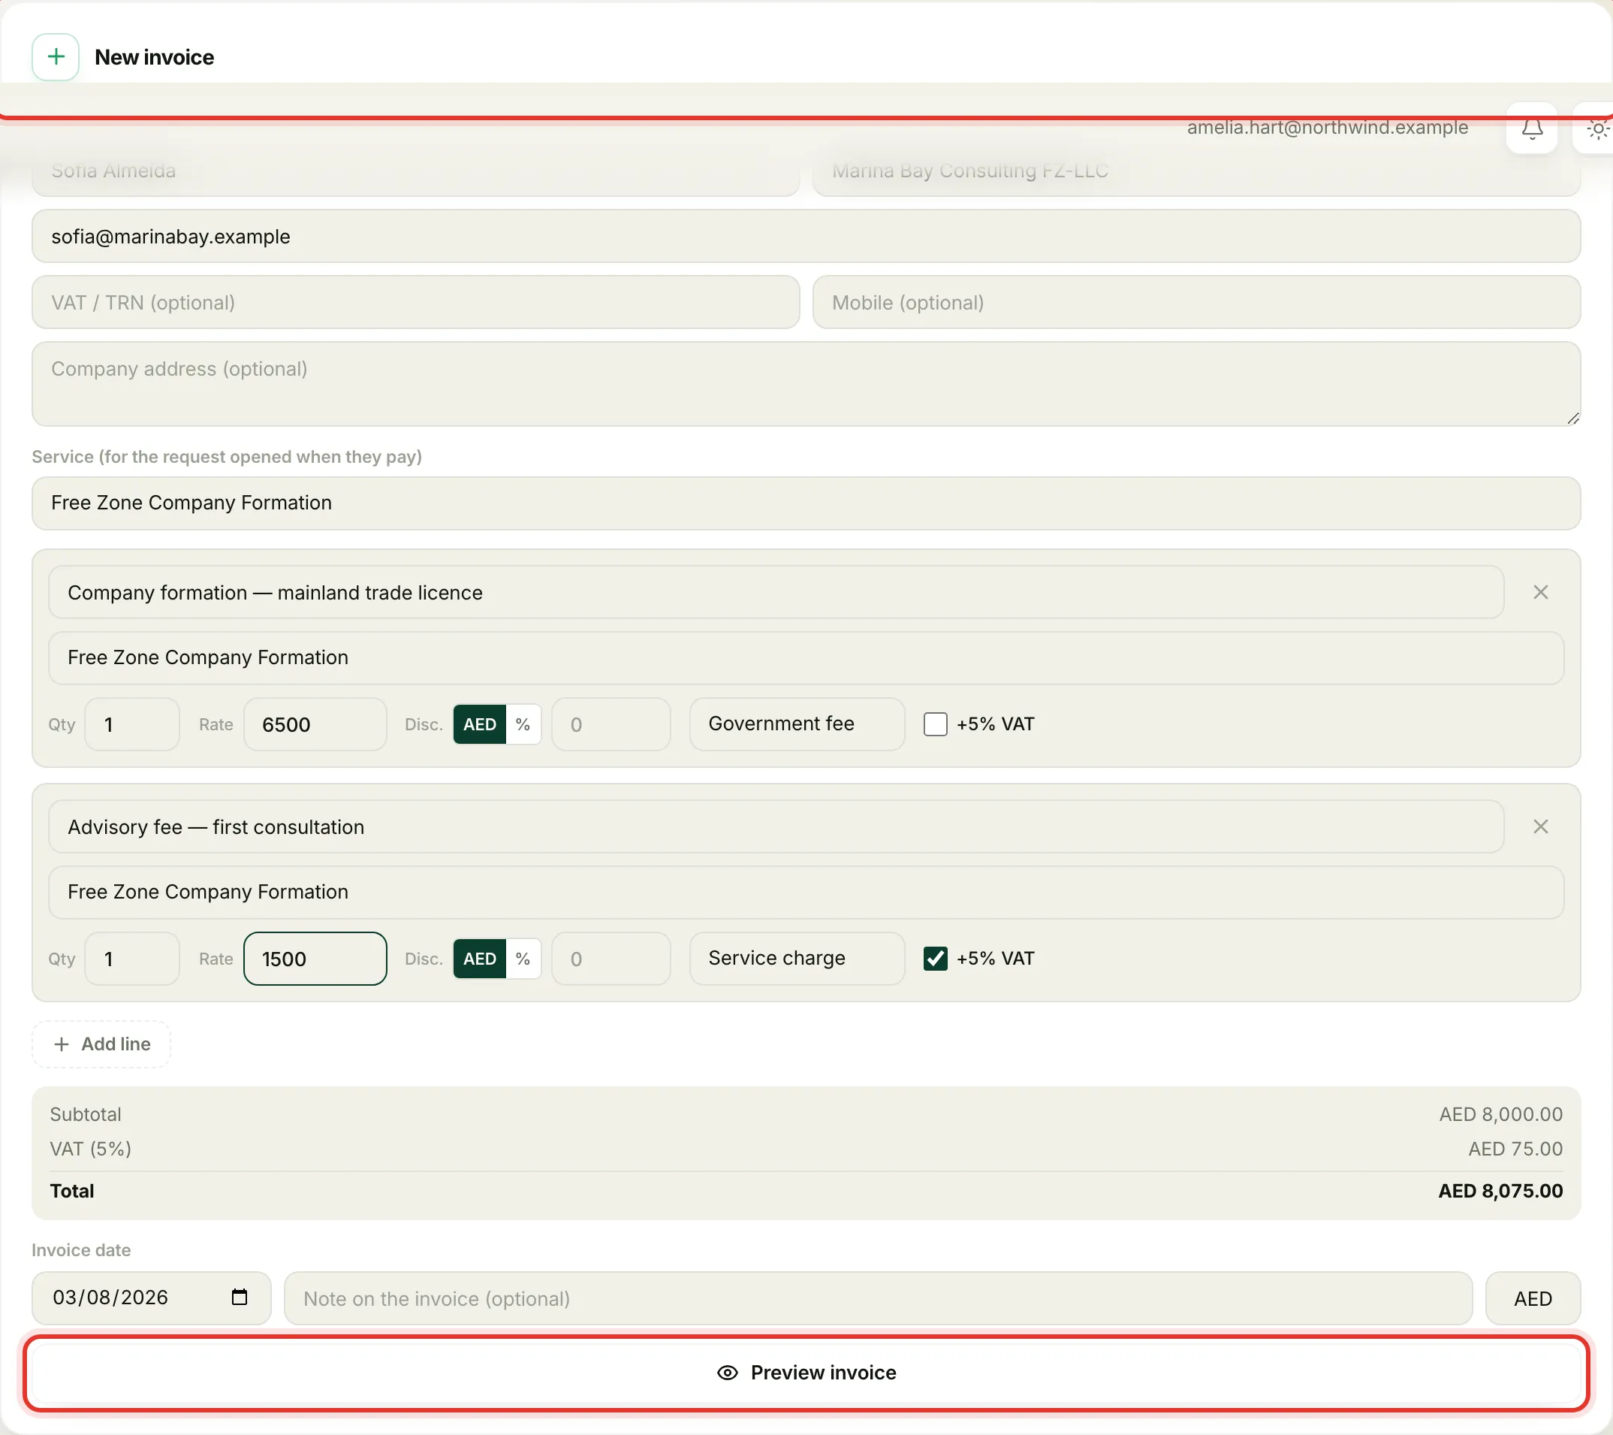Focus the VAT / TRN optional field
Image resolution: width=1613 pixels, height=1435 pixels.
416,302
